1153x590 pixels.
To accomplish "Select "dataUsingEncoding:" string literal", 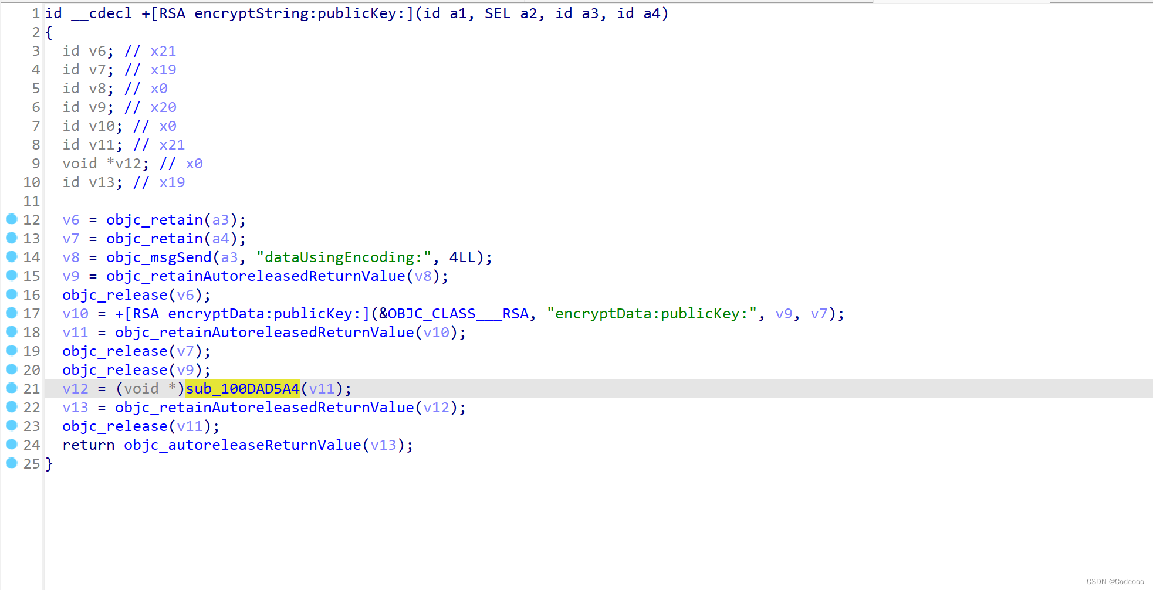I will point(344,257).
